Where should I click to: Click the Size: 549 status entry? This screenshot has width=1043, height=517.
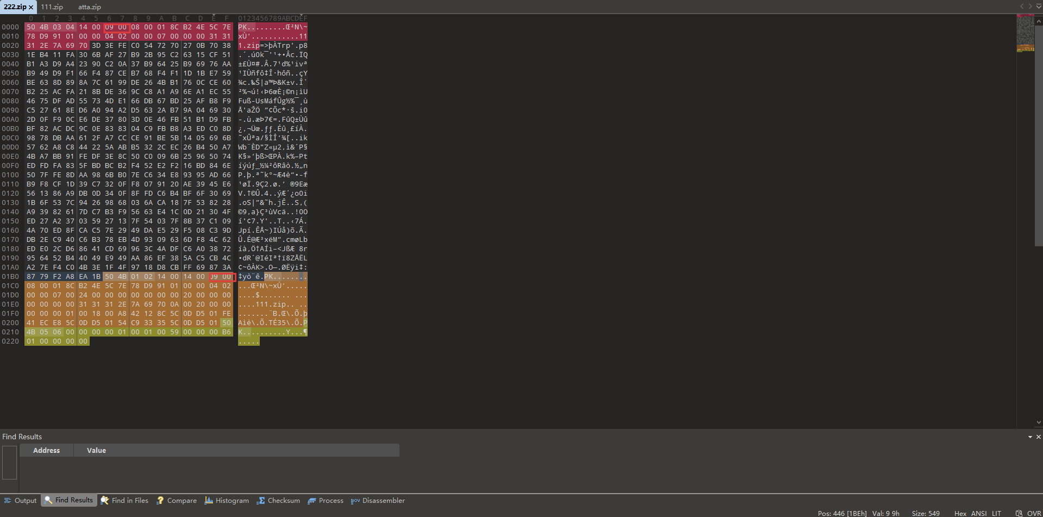point(926,513)
